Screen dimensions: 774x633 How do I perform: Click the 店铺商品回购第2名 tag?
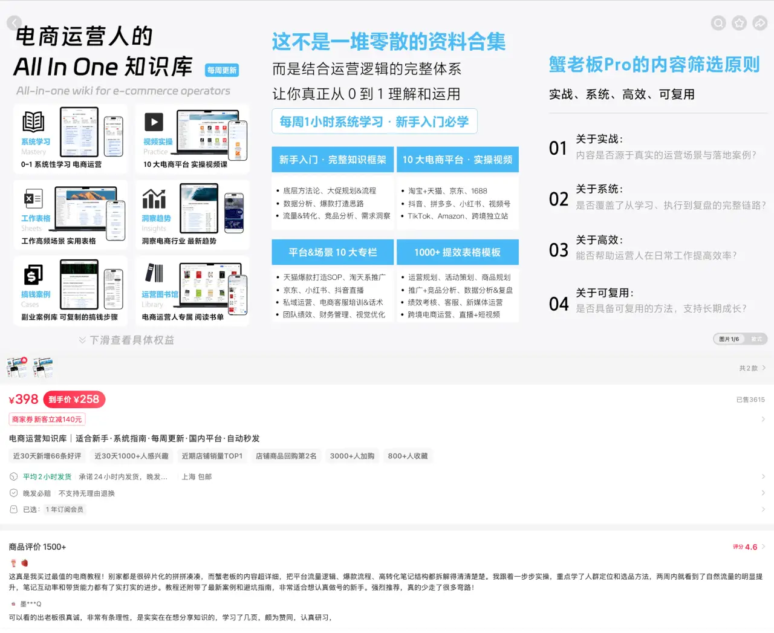pos(286,456)
